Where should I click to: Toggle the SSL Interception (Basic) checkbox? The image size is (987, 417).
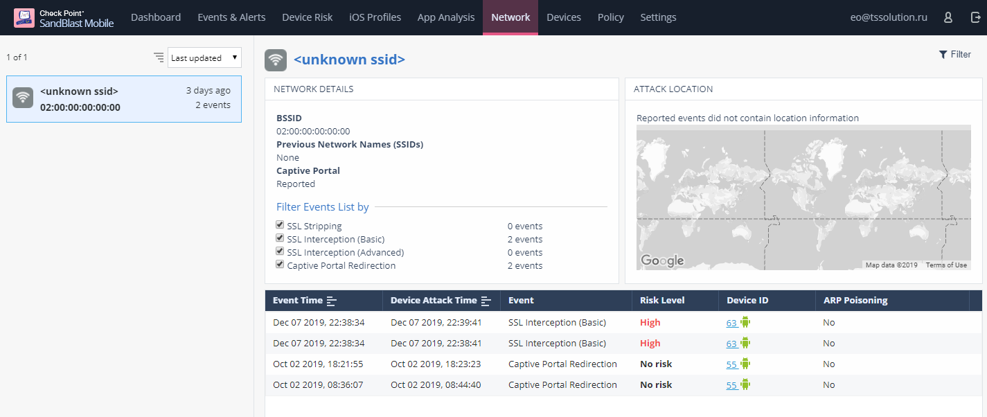(x=280, y=238)
